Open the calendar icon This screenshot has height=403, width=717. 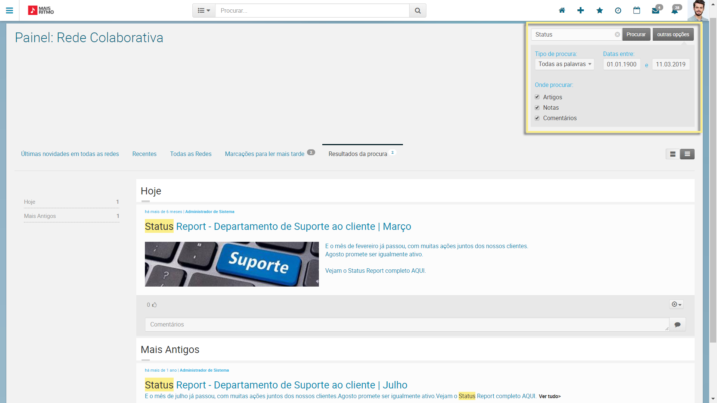(x=637, y=10)
